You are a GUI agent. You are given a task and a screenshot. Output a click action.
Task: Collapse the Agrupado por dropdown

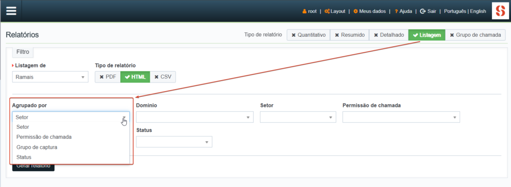point(71,117)
